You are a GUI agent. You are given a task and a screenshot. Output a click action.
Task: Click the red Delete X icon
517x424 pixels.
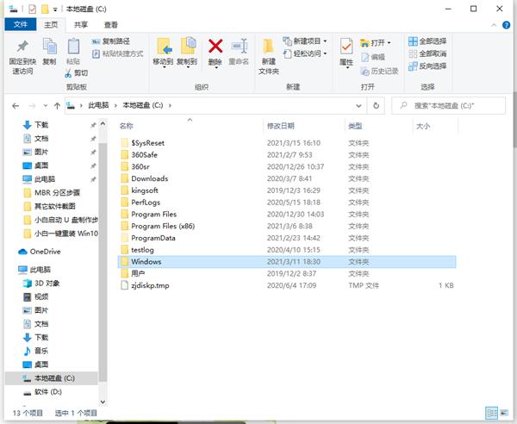215,47
